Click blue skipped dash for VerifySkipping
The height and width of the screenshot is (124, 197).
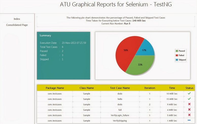coord(189,120)
